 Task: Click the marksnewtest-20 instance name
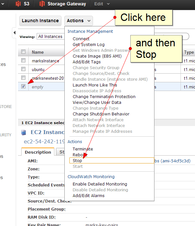click(x=48, y=78)
